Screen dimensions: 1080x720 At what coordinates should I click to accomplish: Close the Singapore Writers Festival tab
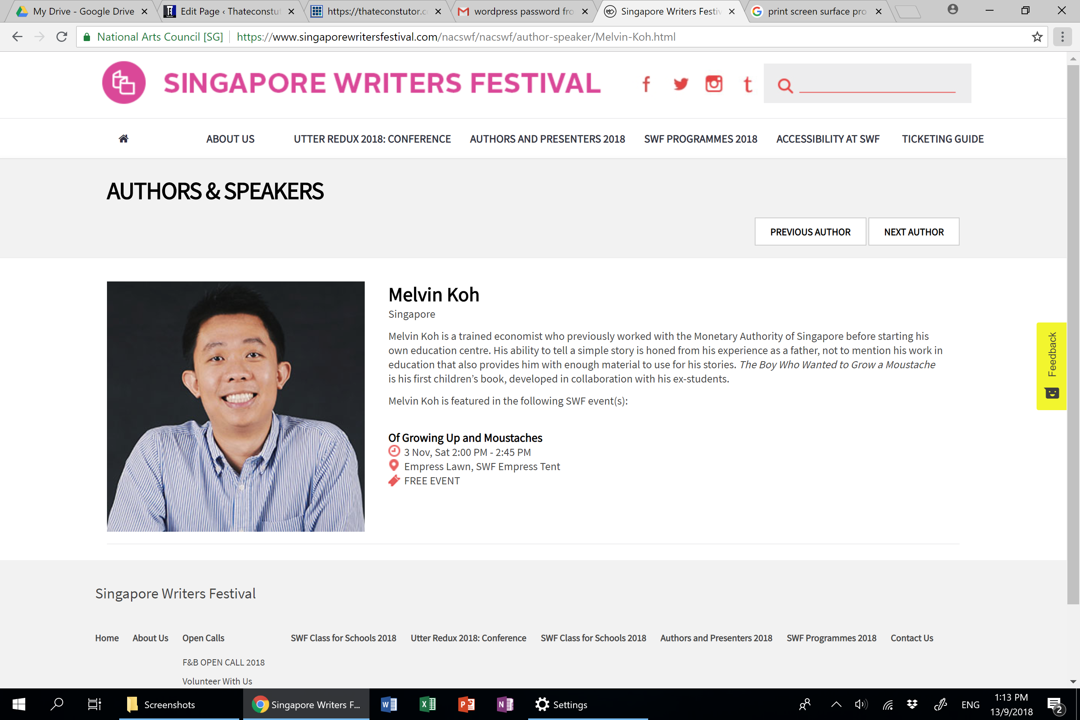tap(731, 11)
